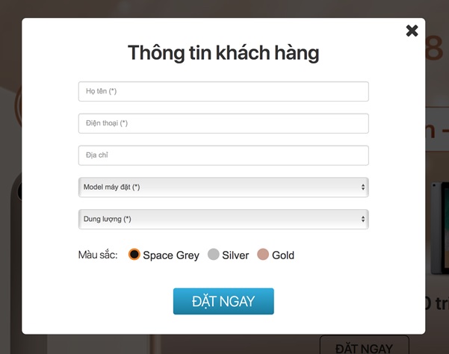Choose the Space Grey color circle

pos(134,254)
